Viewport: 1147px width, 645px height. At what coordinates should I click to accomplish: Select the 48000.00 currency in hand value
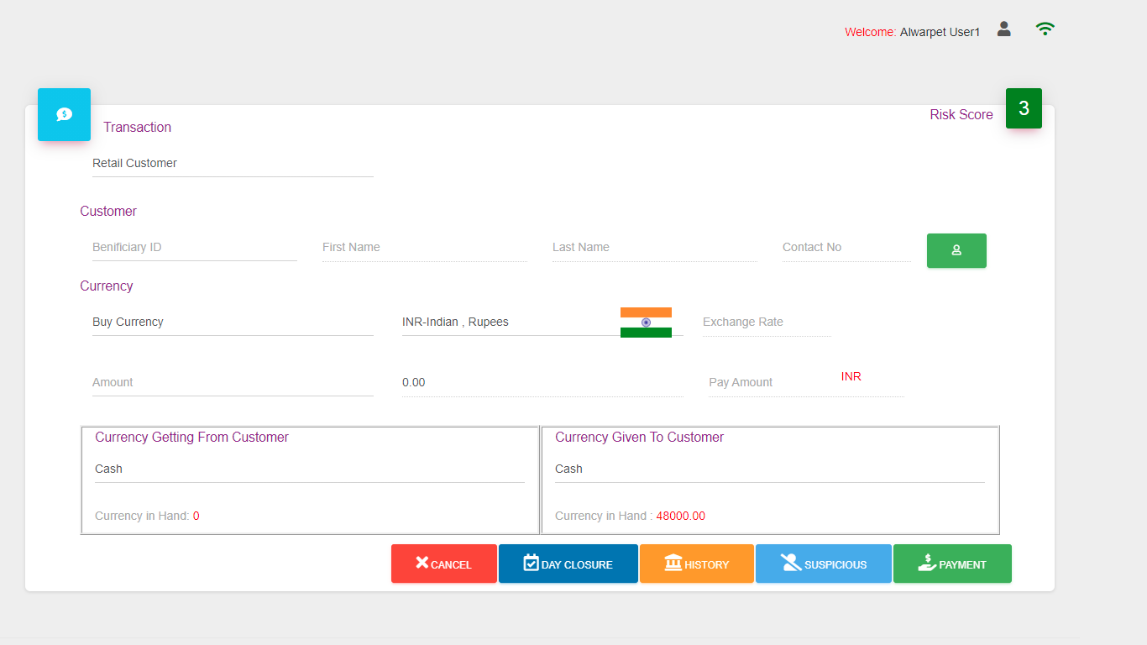pyautogui.click(x=680, y=516)
